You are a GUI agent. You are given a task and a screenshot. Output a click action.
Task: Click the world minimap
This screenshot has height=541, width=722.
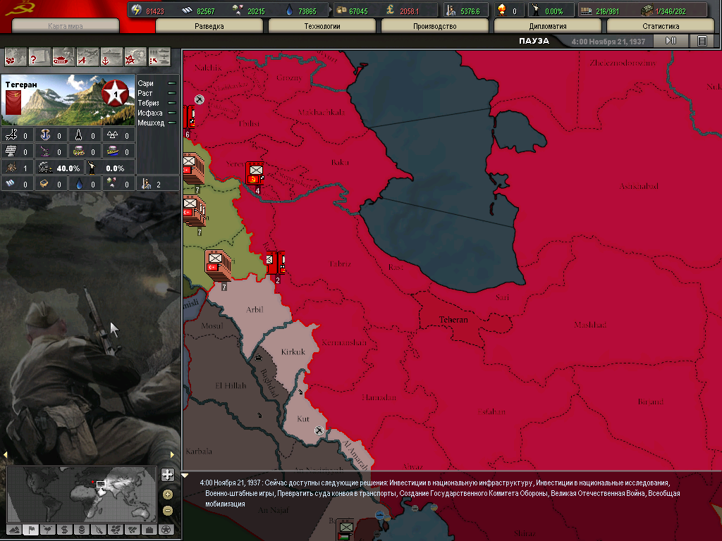[x=82, y=494]
